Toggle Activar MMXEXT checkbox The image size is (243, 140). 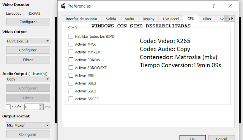click(71, 52)
